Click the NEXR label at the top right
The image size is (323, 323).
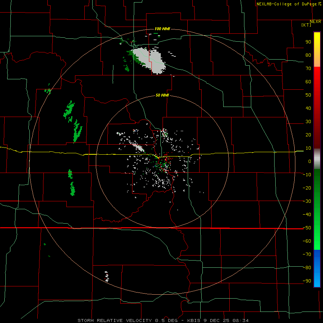315,22
